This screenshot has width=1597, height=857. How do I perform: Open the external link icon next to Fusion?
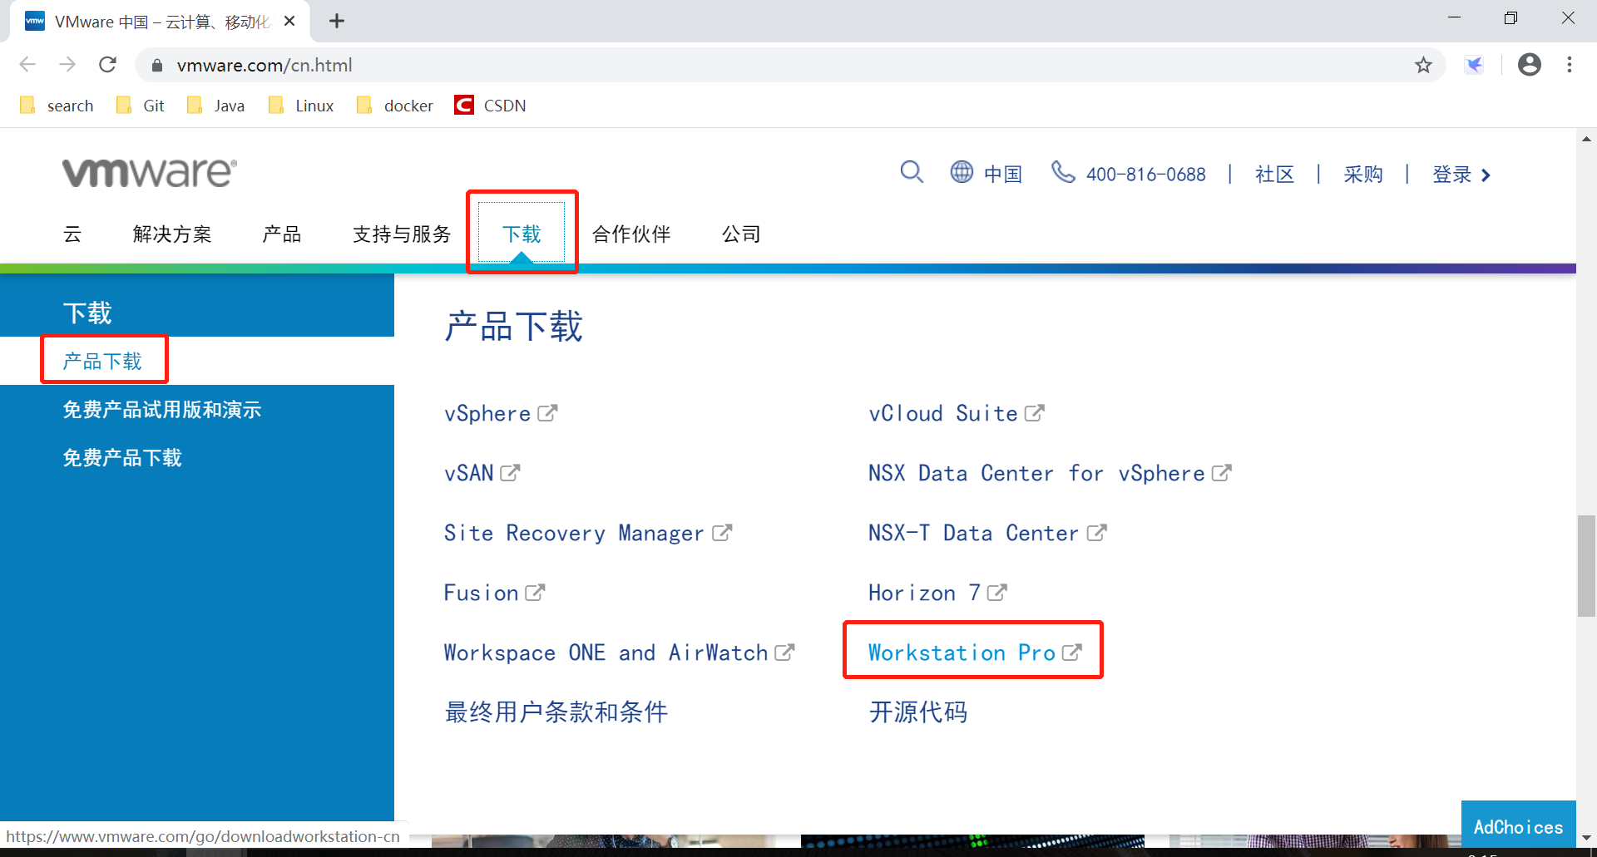(535, 591)
